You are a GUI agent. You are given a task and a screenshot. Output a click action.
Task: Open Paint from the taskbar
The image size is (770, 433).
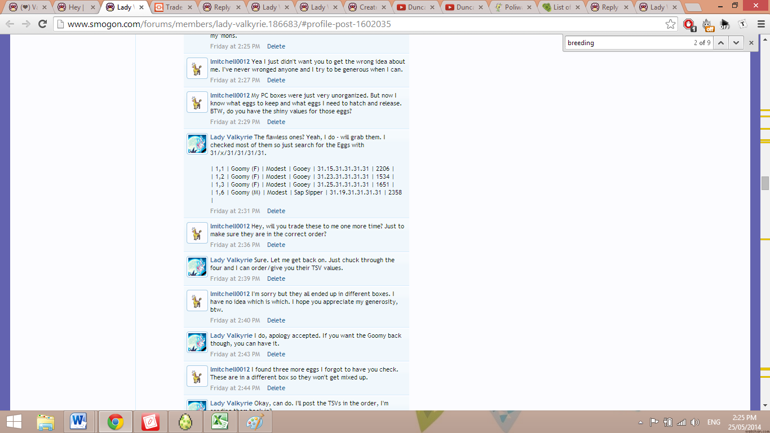[x=255, y=422]
